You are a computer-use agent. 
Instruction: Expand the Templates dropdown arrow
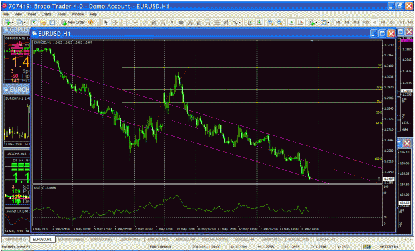click(x=329, y=23)
